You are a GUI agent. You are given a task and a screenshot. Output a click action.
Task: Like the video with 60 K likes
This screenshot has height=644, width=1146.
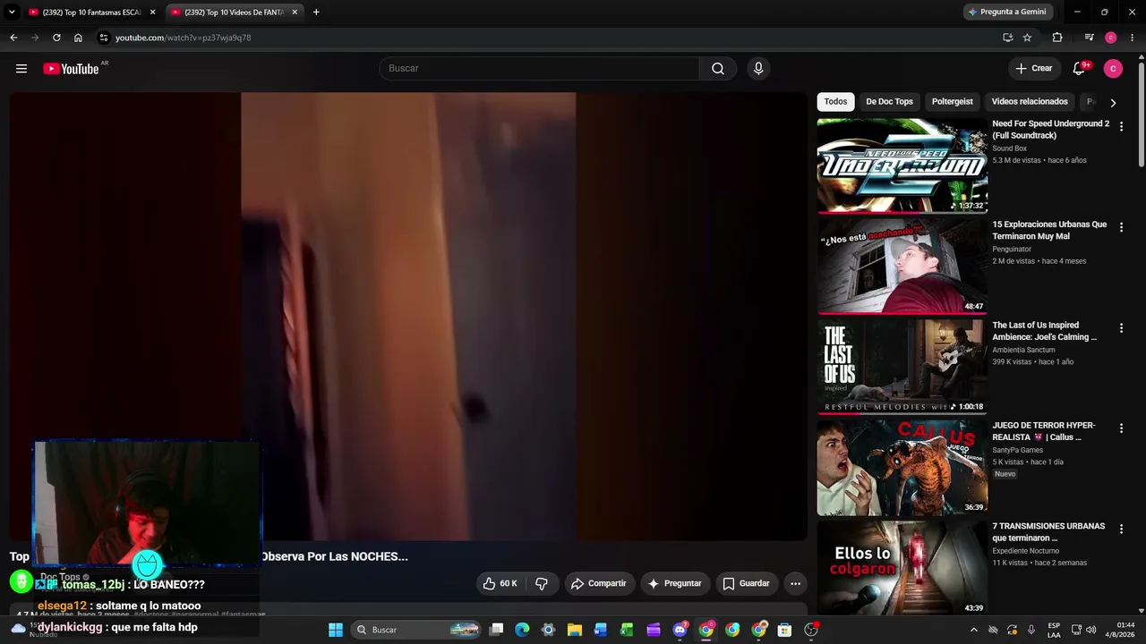click(500, 583)
